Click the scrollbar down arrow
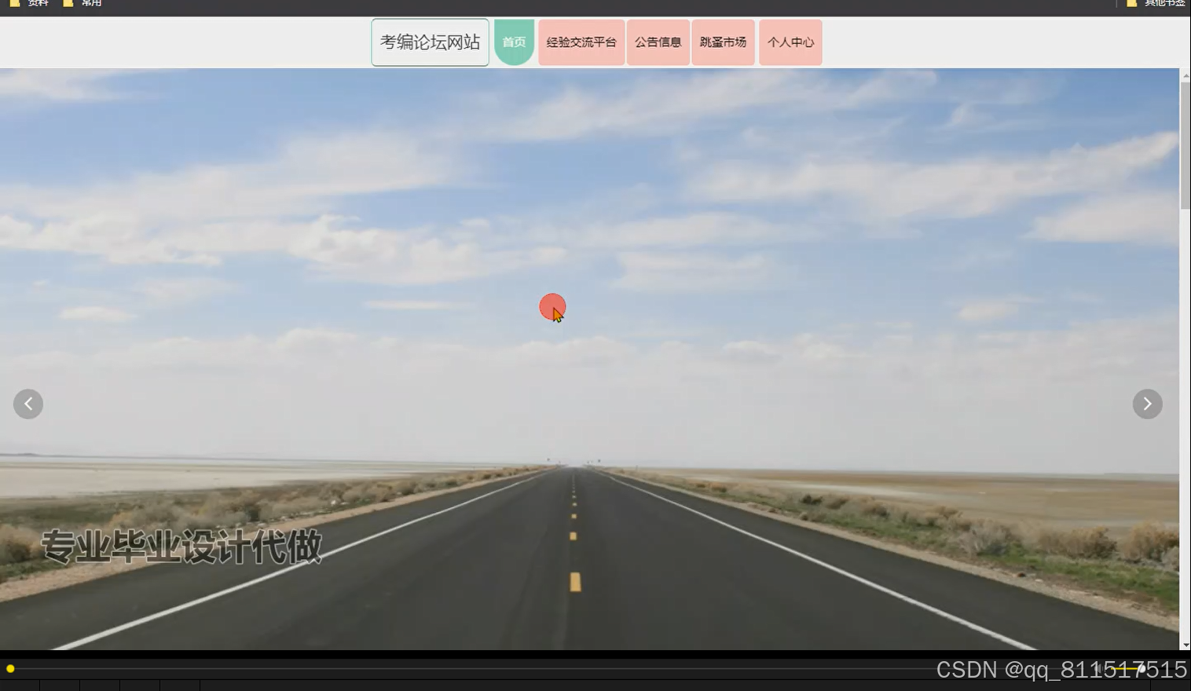This screenshot has height=691, width=1191. pyautogui.click(x=1185, y=644)
